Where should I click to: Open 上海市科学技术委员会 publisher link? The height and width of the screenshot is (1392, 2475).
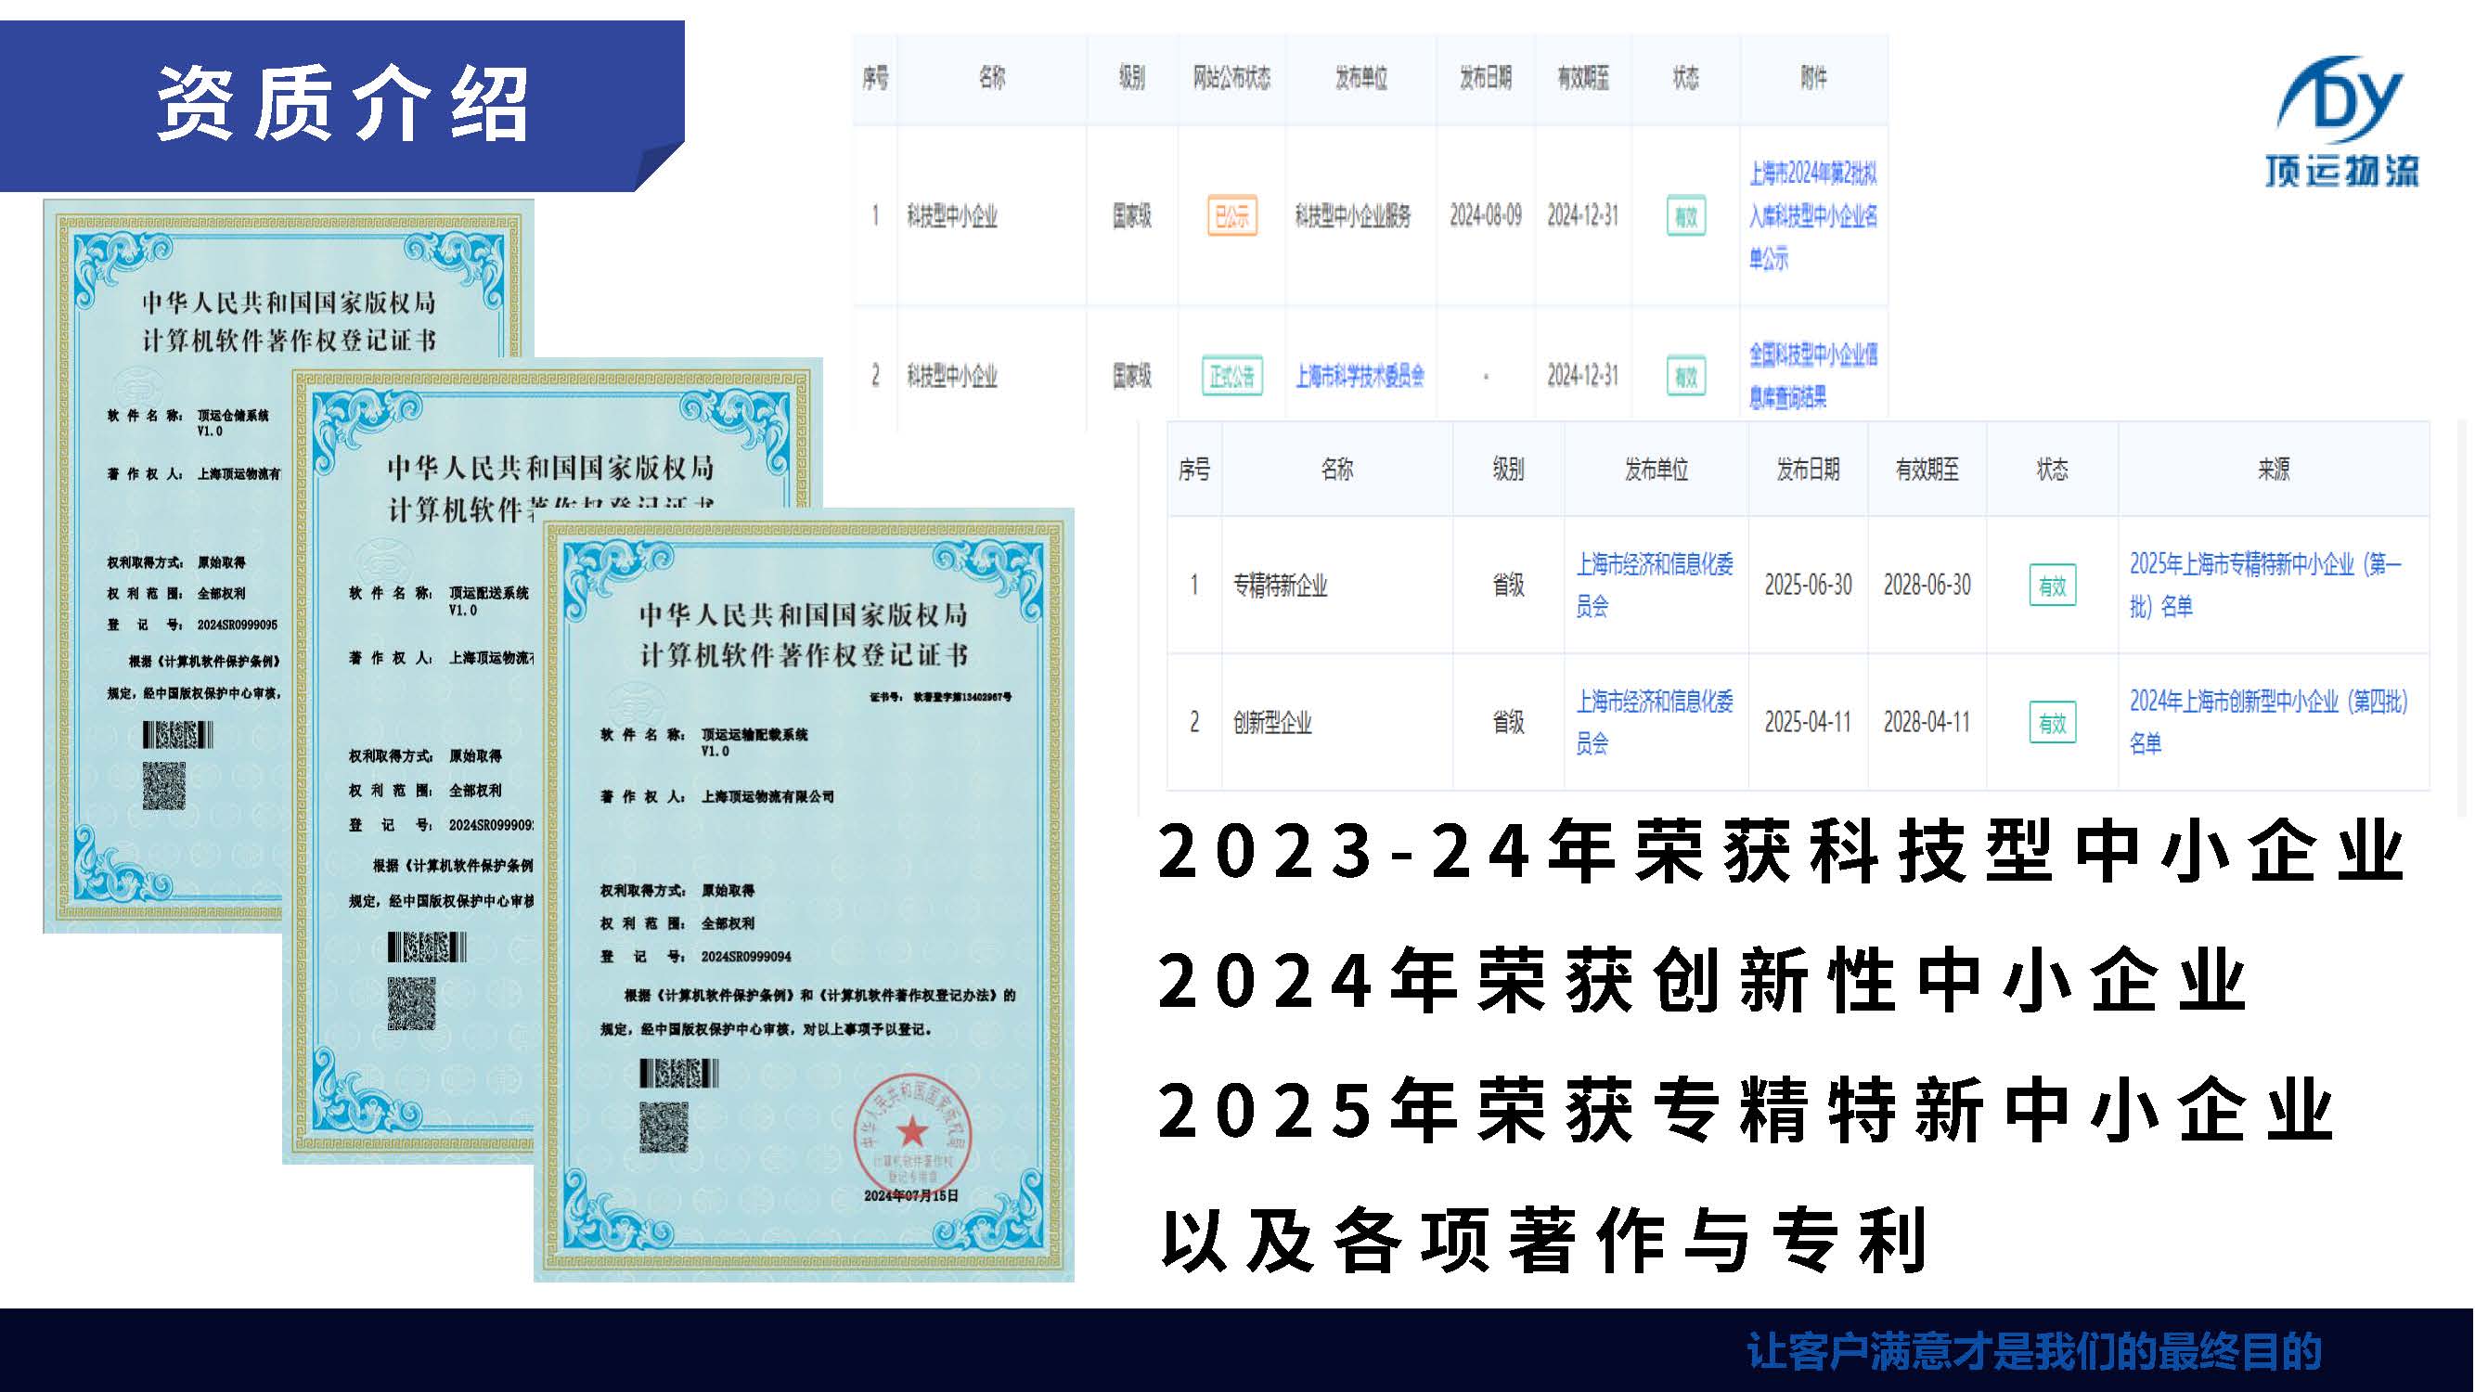click(1359, 376)
